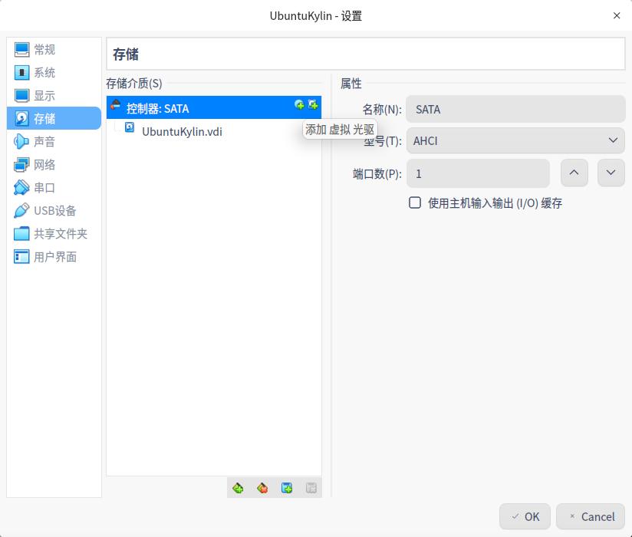632x537 pixels.
Task: Select the 常规 settings category
Action: pyautogui.click(x=44, y=49)
